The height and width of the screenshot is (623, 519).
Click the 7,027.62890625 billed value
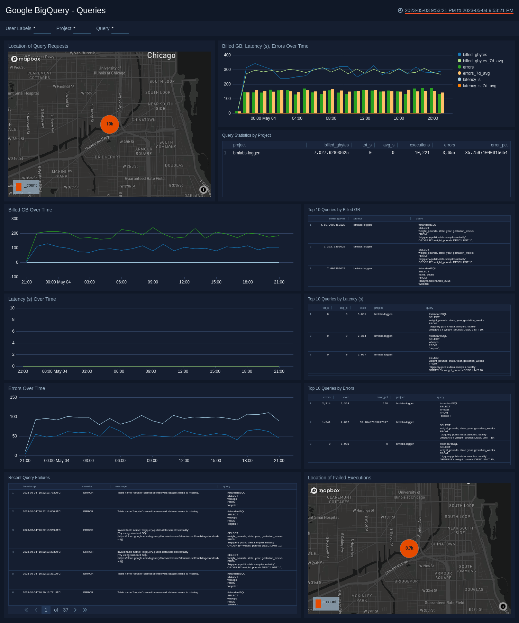tap(331, 153)
